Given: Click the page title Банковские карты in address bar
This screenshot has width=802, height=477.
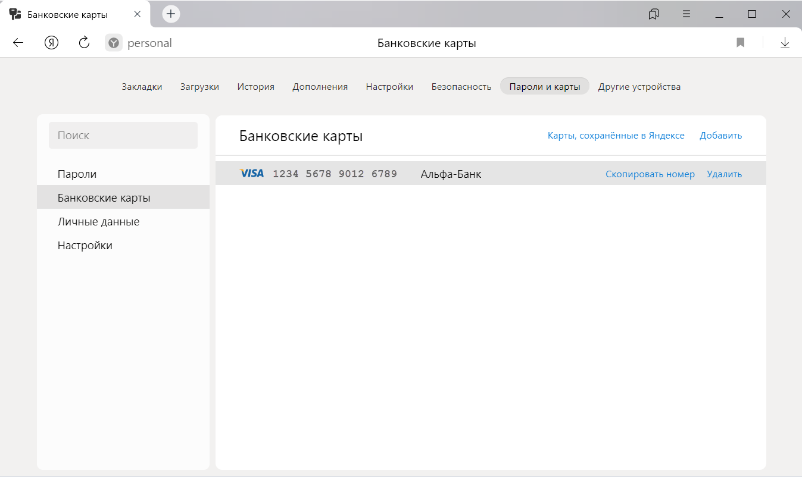Looking at the screenshot, I should coord(426,43).
